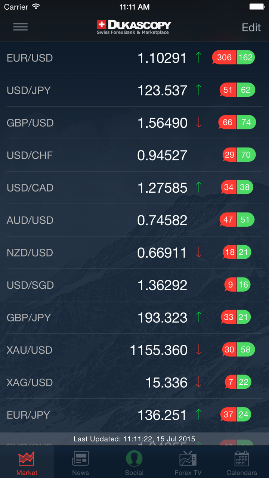Tap the green up arrow beside EUR/USD
269x478 pixels.
pos(199,58)
